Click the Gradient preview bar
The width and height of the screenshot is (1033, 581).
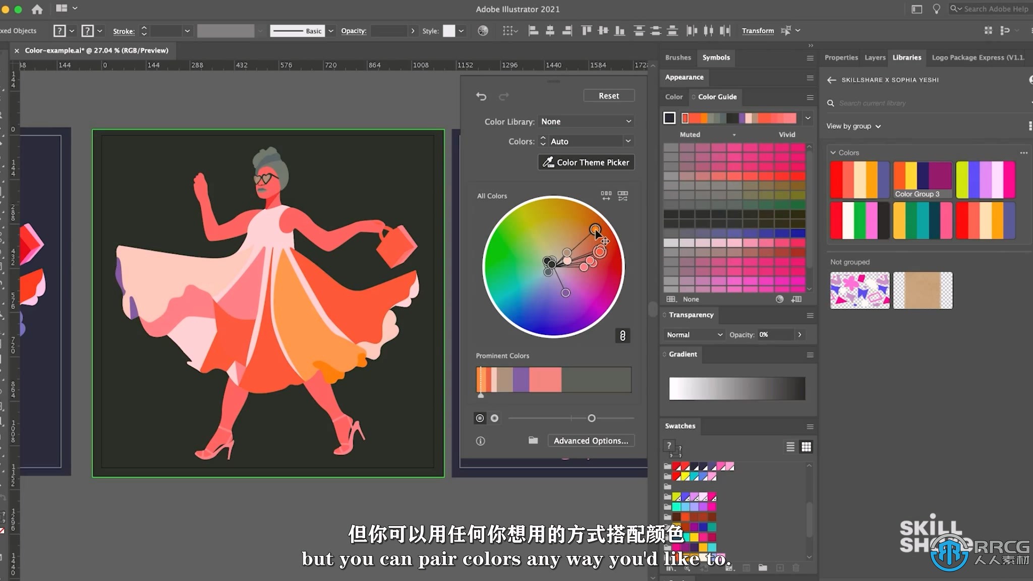click(737, 388)
